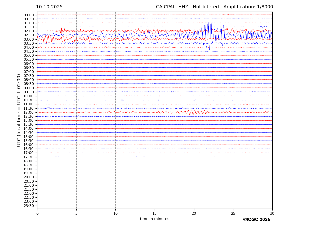
Task: Click the 10 tick on the minutes axis
Action: pos(115,213)
